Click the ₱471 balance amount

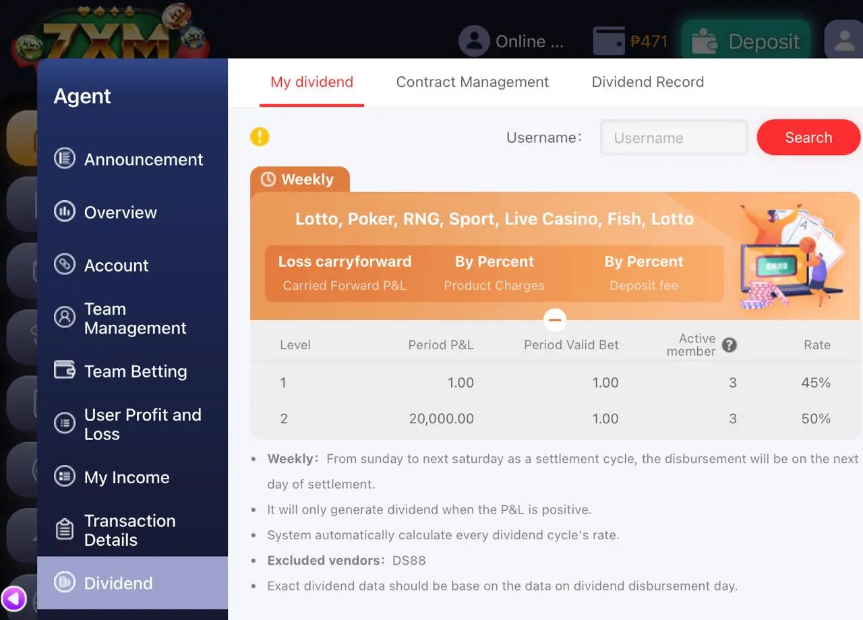(x=649, y=41)
